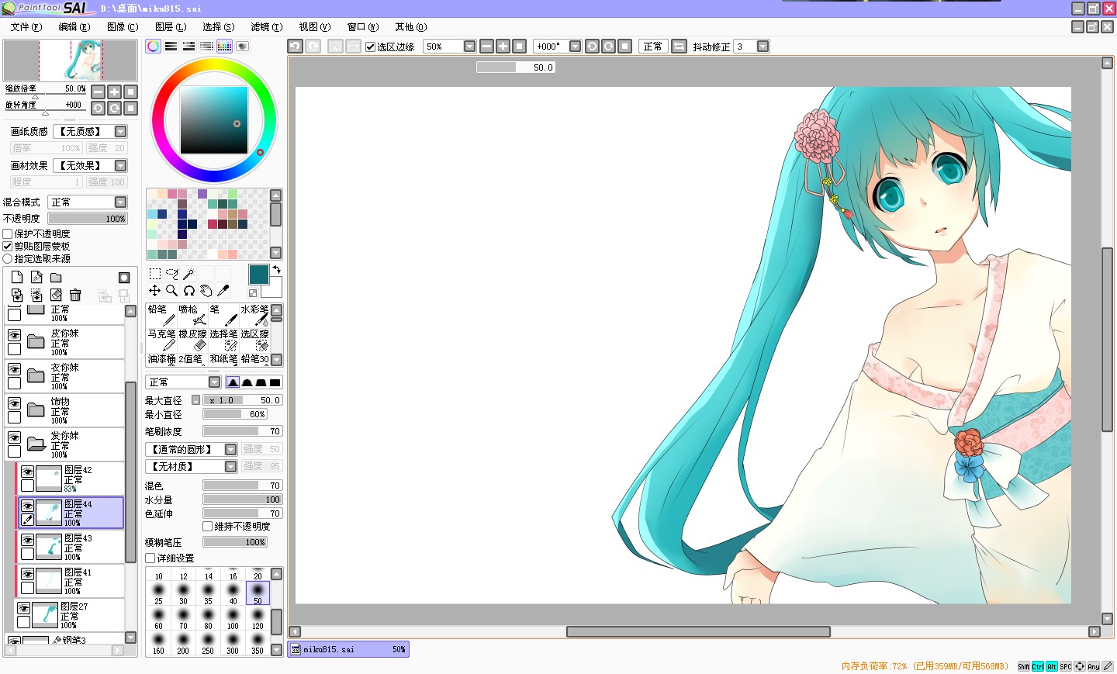The height and width of the screenshot is (674, 1117).
Task: Open the 滤镜 menu
Action: pos(266,27)
